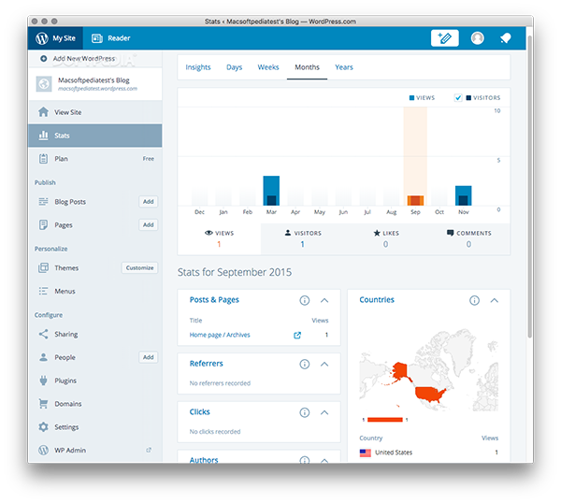Click the Countries panel info icon

click(474, 300)
